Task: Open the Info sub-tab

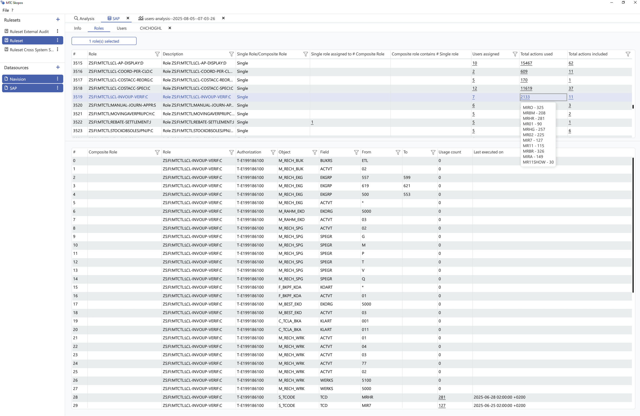Action: tap(78, 28)
